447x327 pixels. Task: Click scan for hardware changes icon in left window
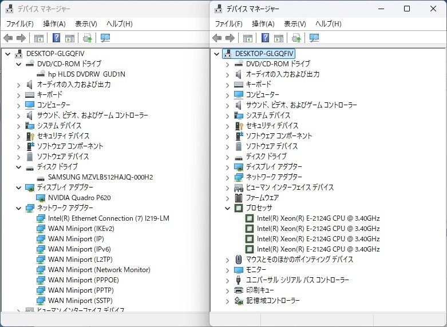click(x=105, y=38)
